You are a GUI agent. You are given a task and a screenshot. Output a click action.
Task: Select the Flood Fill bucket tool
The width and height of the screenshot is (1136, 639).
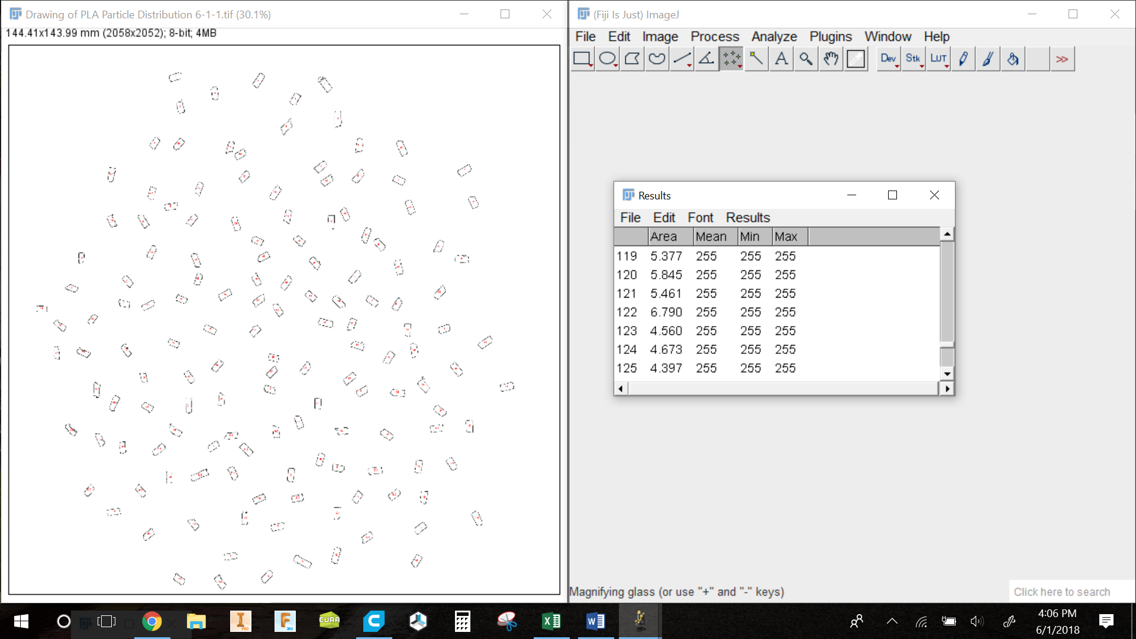1013,59
